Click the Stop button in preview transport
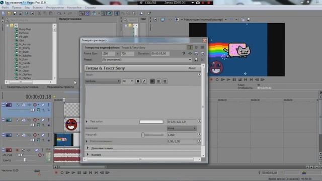Image resolution: width=322 pixels, height=181 pixels. click(x=240, y=79)
